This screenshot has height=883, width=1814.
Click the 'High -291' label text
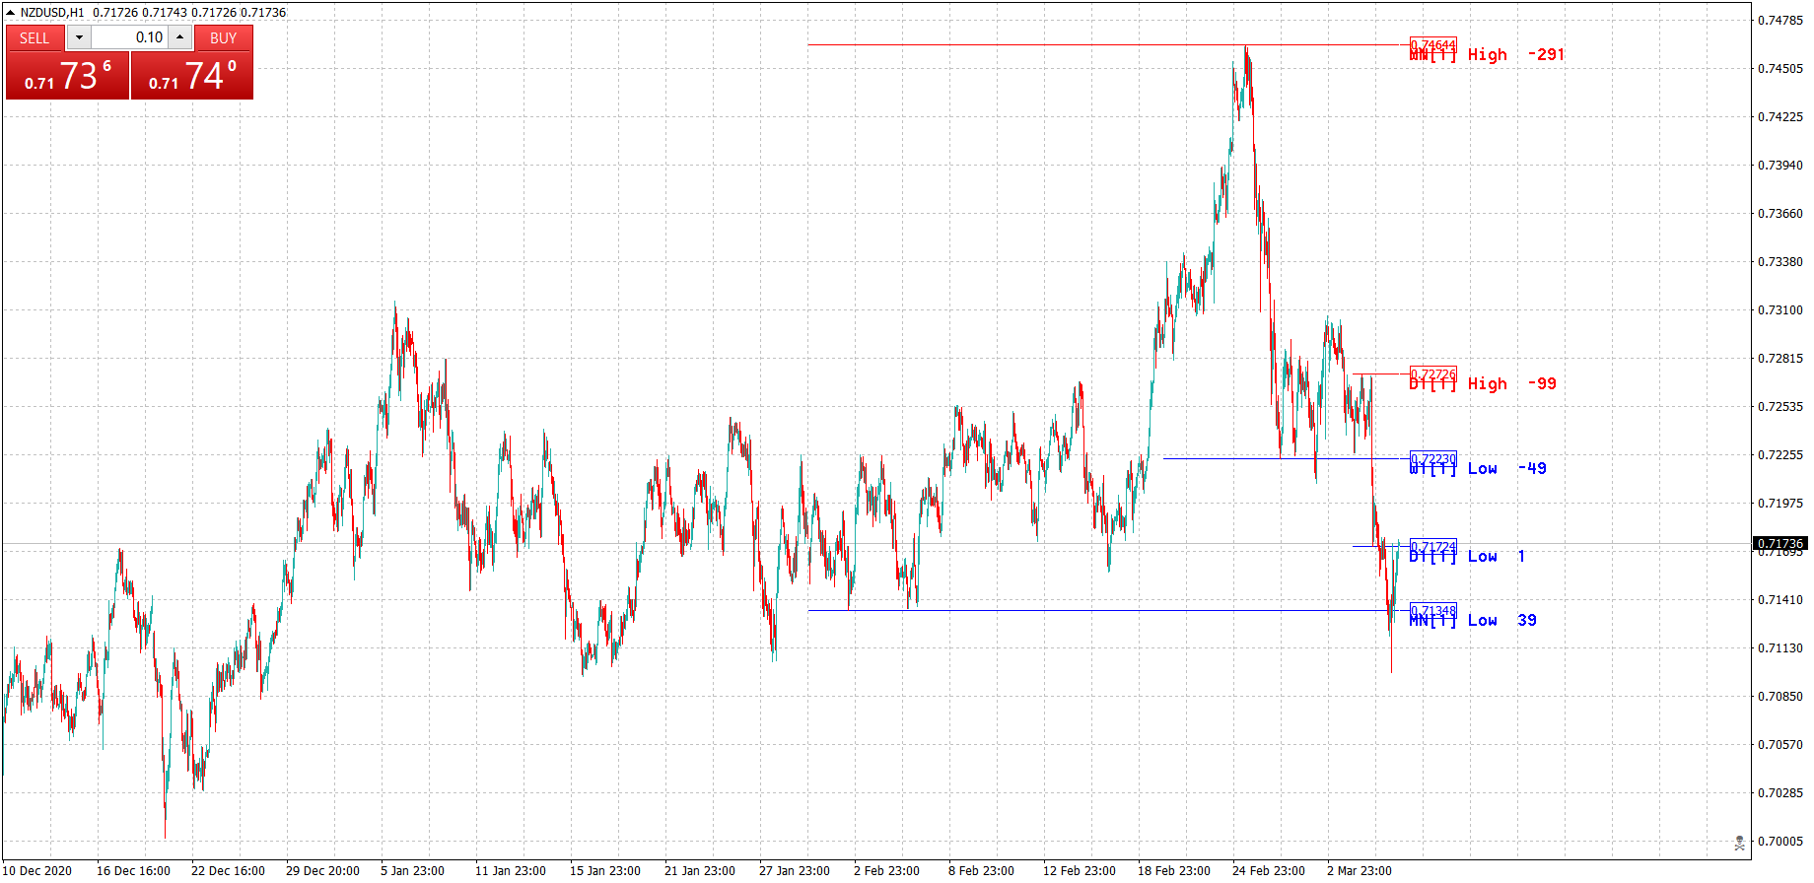1516,55
